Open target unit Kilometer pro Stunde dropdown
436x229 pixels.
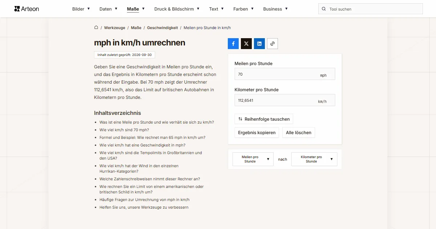[314, 159]
